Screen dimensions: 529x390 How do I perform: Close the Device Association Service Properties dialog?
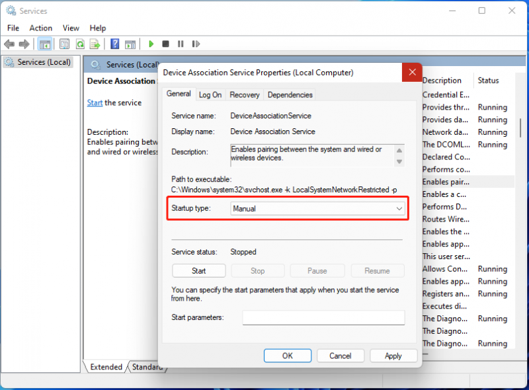(x=412, y=72)
